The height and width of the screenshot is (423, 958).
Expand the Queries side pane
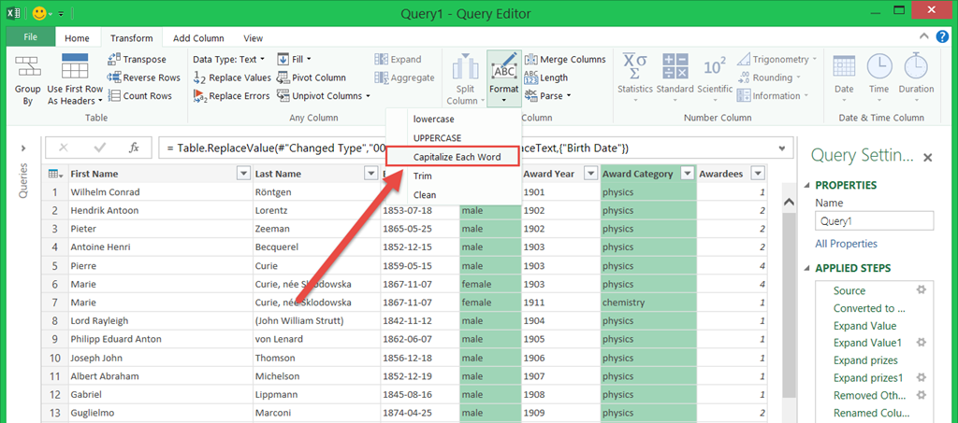click(22, 148)
